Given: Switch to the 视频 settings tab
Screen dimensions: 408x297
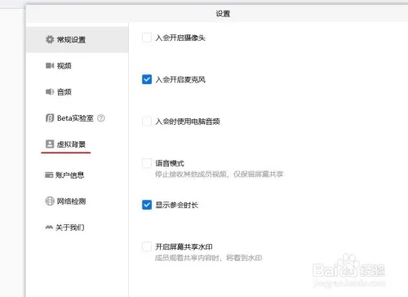Looking at the screenshot, I should 78,65.
